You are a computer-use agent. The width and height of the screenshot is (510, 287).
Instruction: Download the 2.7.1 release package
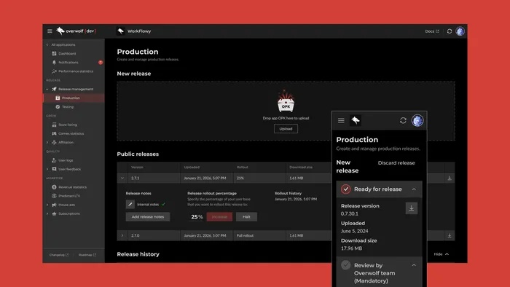point(450,178)
